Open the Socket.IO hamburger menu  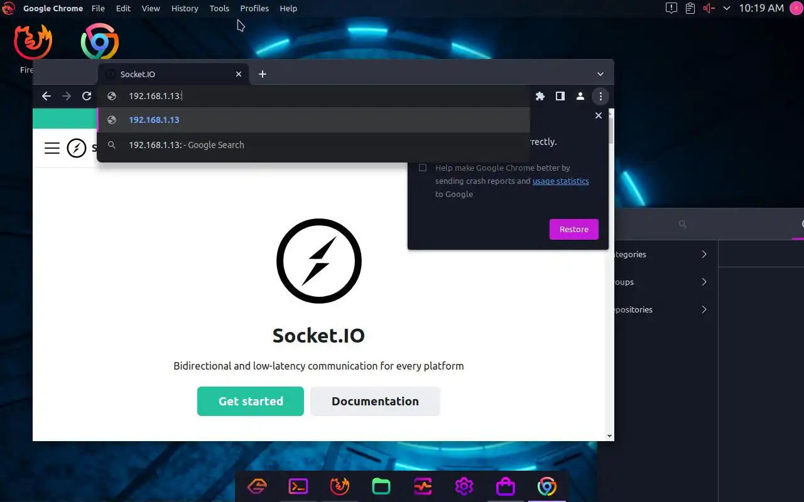click(52, 148)
